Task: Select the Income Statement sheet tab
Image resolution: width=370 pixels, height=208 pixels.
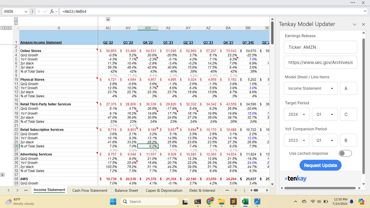Action: [49, 190]
